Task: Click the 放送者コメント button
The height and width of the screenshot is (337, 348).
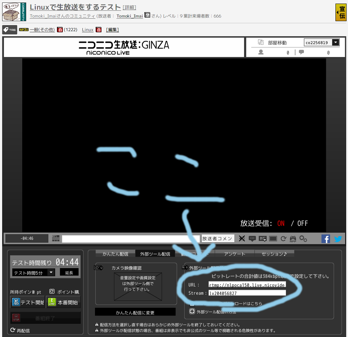Action: 218,239
